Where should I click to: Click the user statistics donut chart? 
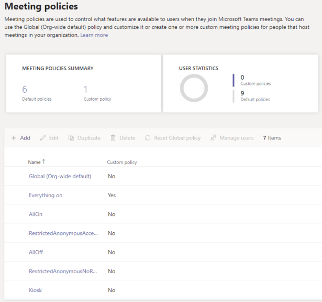(194, 88)
